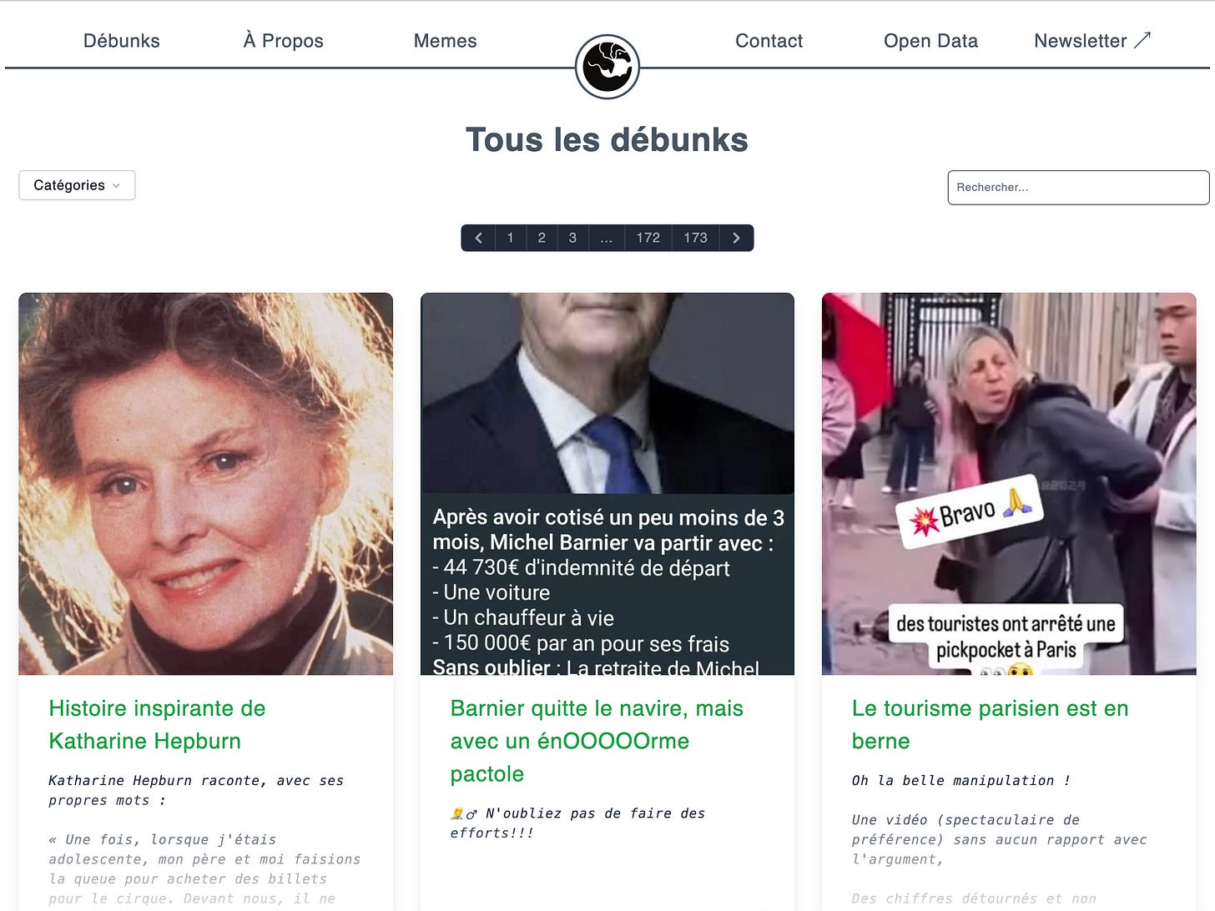Image resolution: width=1215 pixels, height=911 pixels.
Task: Open the Open Data page
Action: point(930,41)
